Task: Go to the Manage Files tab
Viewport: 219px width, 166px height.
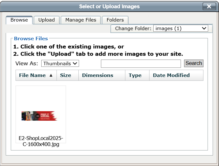Action: click(x=81, y=20)
